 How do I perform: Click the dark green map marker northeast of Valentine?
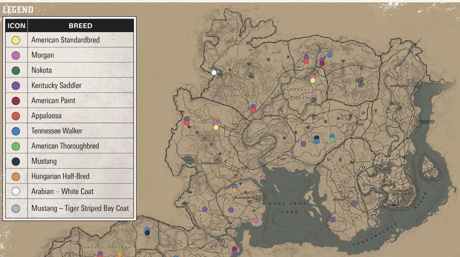click(x=314, y=100)
